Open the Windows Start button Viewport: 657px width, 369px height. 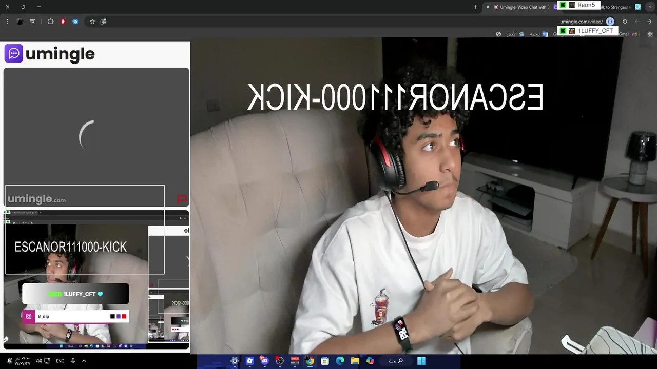click(x=421, y=361)
